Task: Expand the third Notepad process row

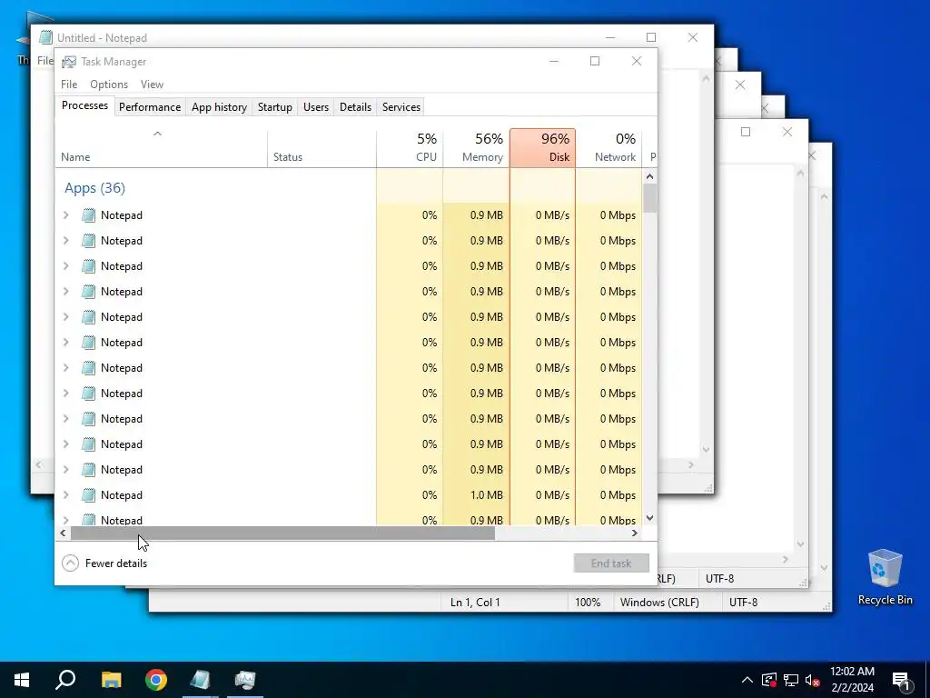Action: point(65,266)
